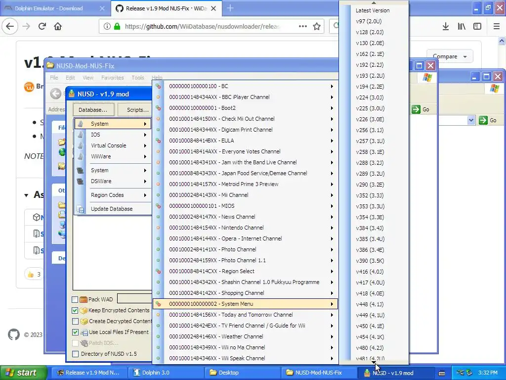Open the File menu in folder window
506x380 pixels.
pyautogui.click(x=54, y=78)
